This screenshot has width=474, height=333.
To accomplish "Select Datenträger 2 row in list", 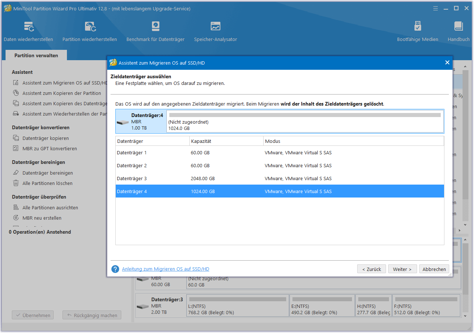I will pyautogui.click(x=280, y=165).
